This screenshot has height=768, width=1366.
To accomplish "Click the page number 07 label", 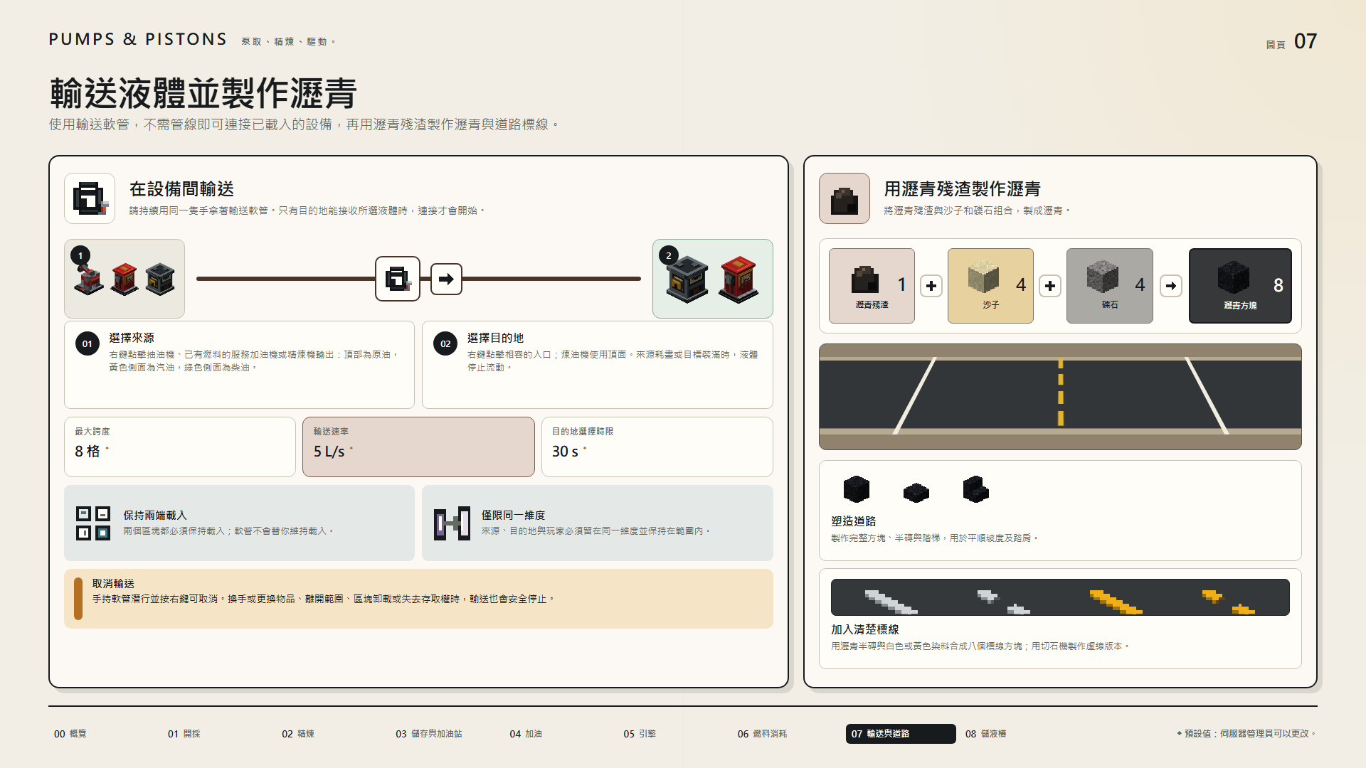I will coord(1306,41).
